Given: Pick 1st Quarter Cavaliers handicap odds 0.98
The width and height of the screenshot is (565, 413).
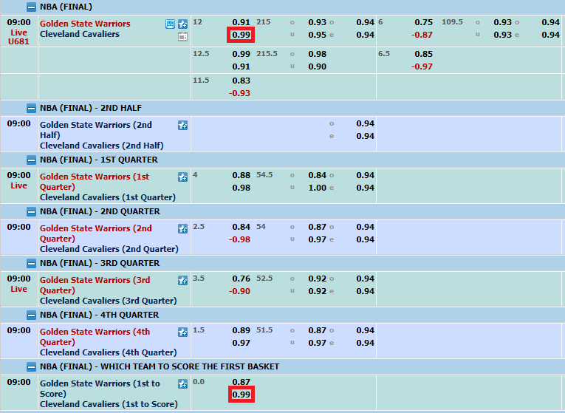Looking at the screenshot, I should pos(241,188).
